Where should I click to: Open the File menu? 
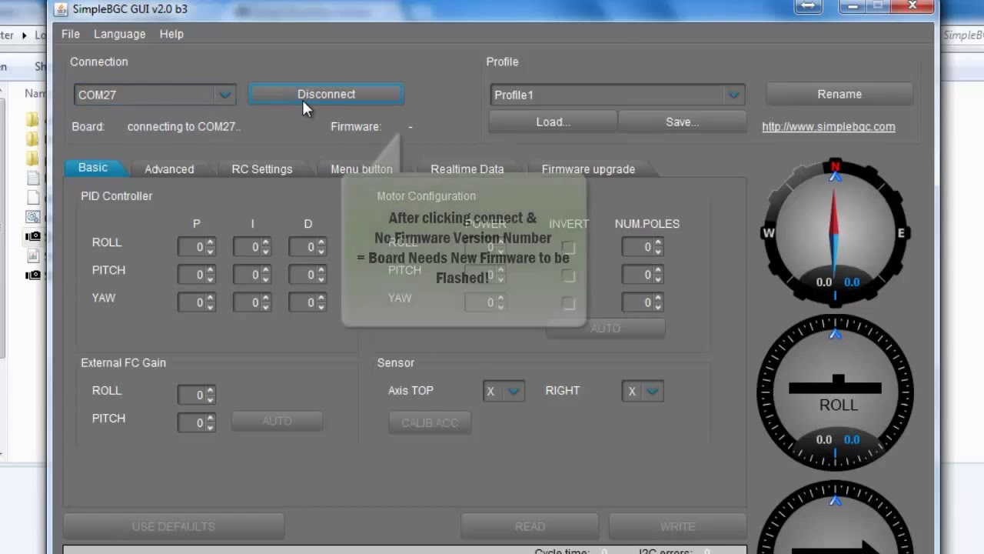(x=71, y=34)
